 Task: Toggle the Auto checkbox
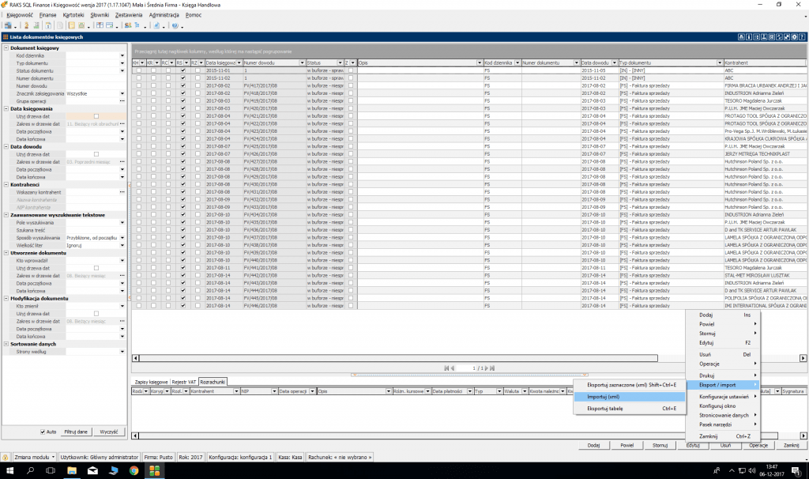pyautogui.click(x=43, y=432)
